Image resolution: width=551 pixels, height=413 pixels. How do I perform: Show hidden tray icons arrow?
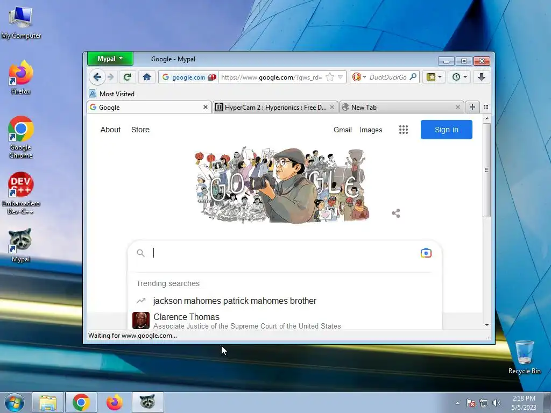[x=457, y=403]
